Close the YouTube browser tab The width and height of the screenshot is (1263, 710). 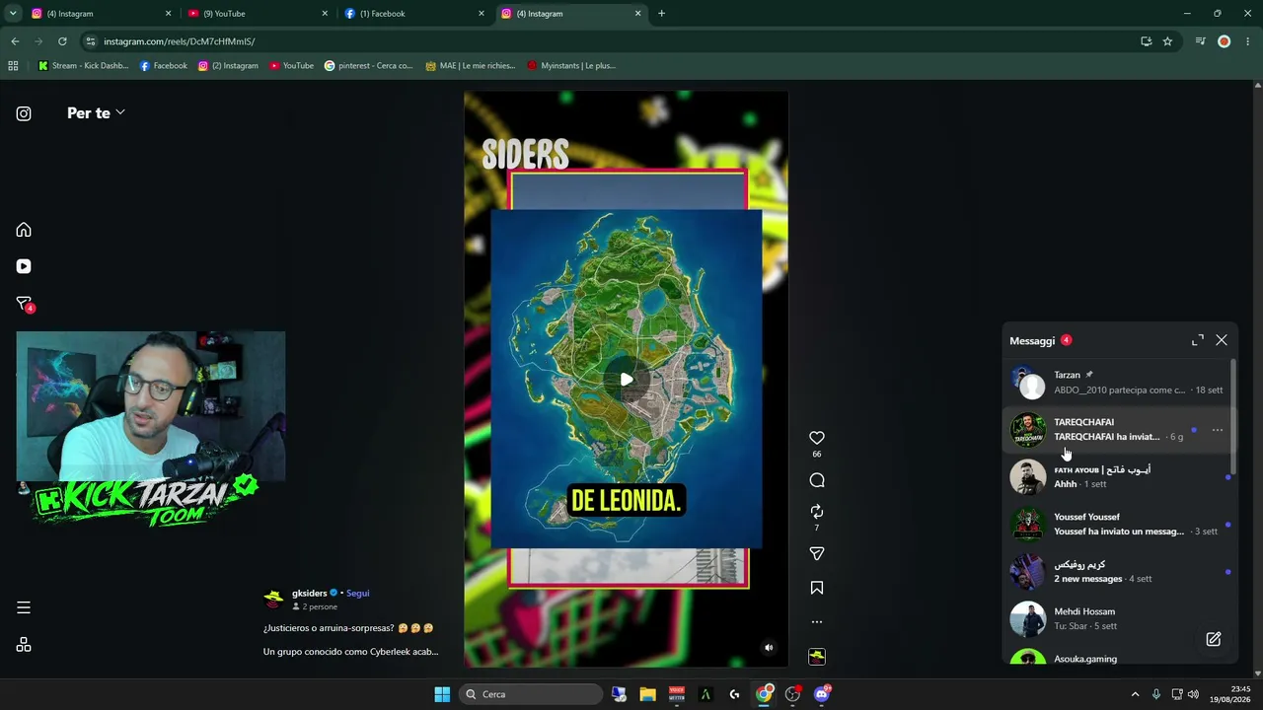[325, 14]
